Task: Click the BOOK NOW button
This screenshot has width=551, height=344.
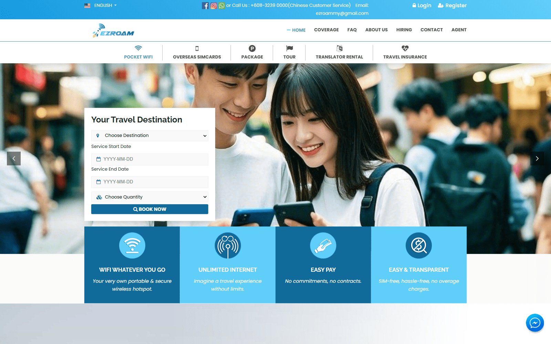Action: pos(150,209)
